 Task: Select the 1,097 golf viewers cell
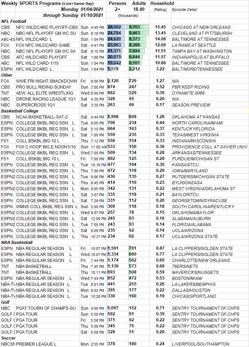(117, 308)
